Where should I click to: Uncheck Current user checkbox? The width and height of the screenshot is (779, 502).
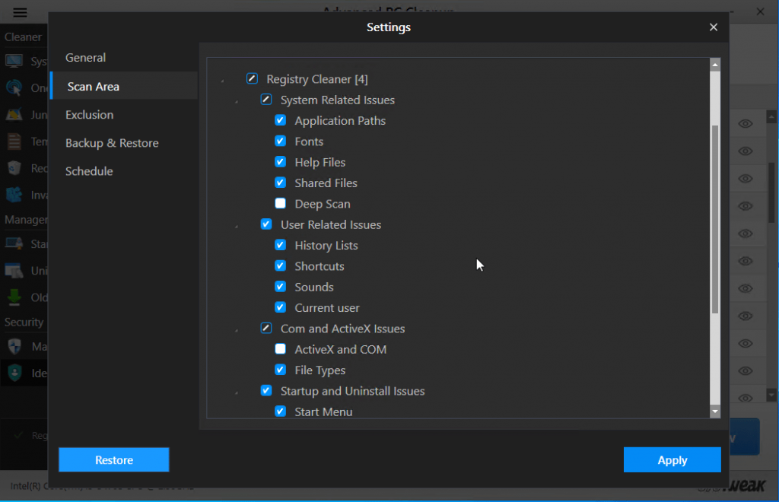coord(280,307)
